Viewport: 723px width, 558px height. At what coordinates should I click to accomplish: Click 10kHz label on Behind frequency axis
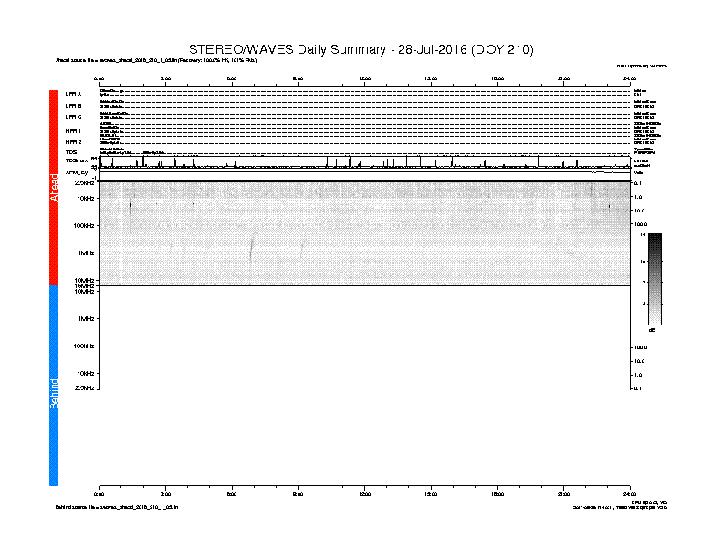point(86,374)
